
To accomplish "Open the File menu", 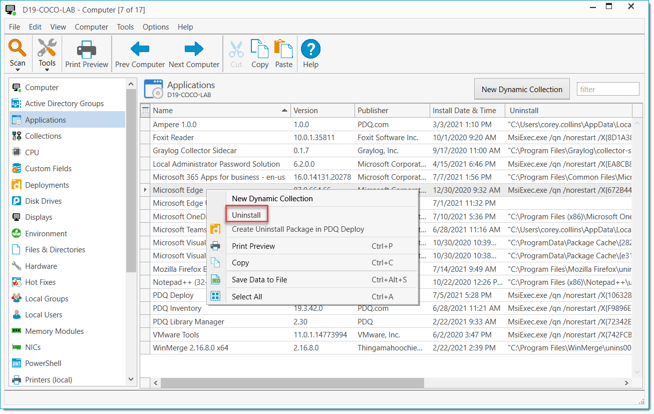I will (15, 27).
